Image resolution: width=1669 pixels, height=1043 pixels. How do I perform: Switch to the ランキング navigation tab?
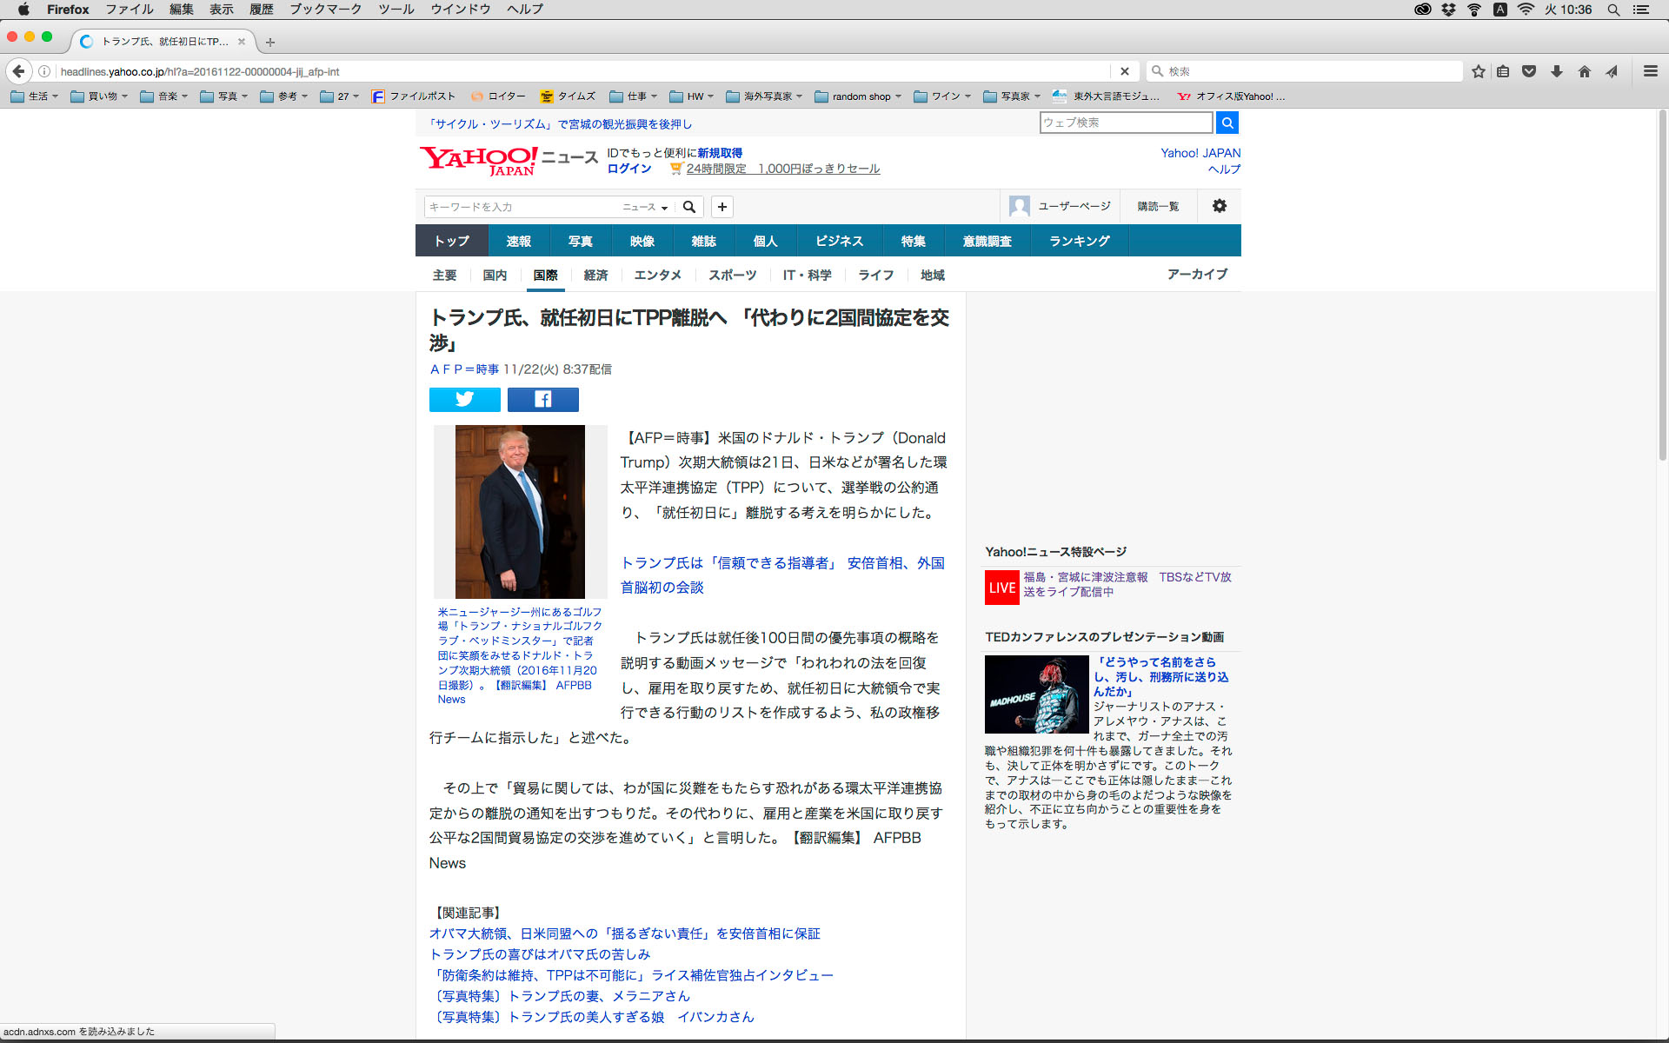[1079, 241]
